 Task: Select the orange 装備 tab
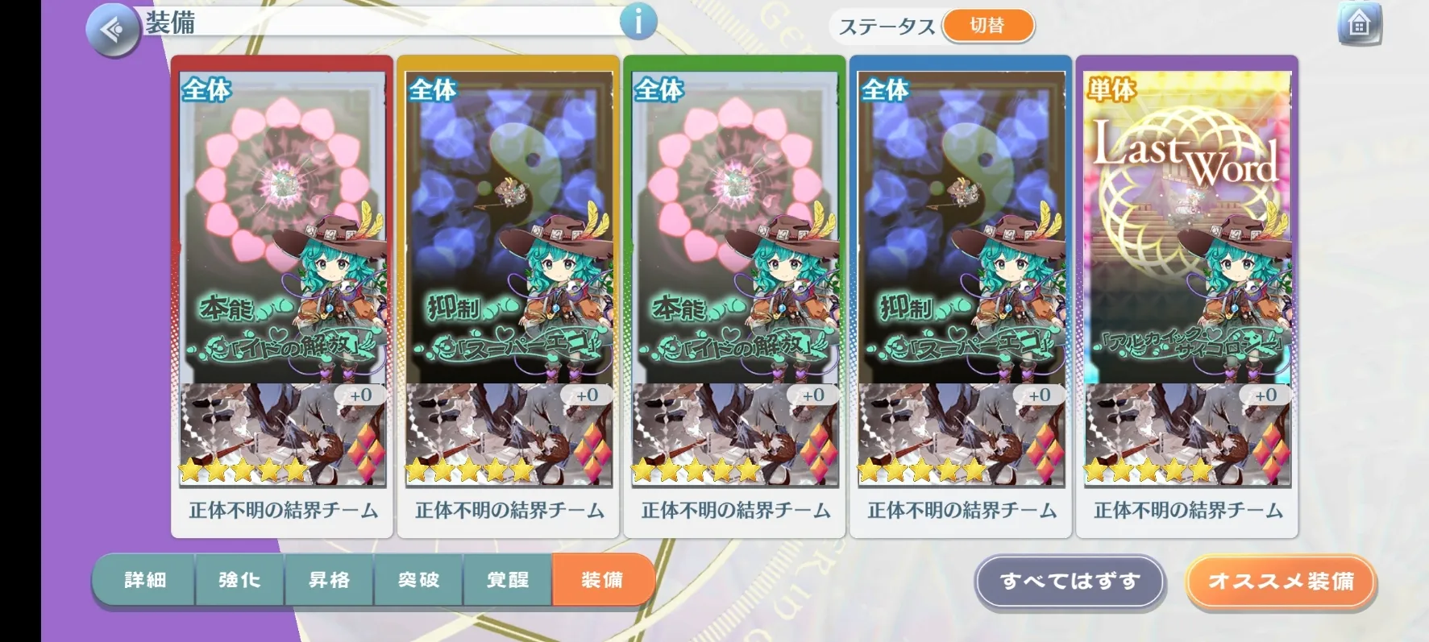[x=602, y=580]
